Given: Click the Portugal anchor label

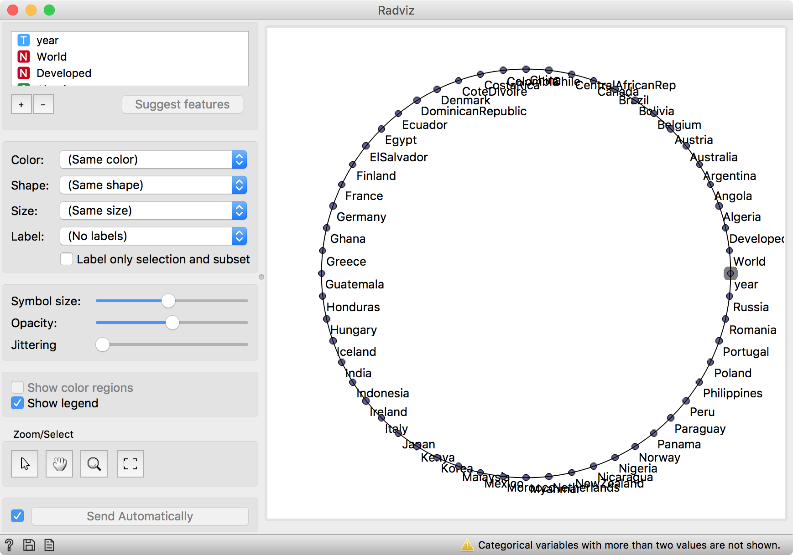Looking at the screenshot, I should point(746,352).
